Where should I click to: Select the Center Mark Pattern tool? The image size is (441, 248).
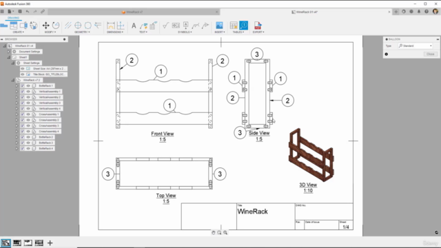point(88,25)
